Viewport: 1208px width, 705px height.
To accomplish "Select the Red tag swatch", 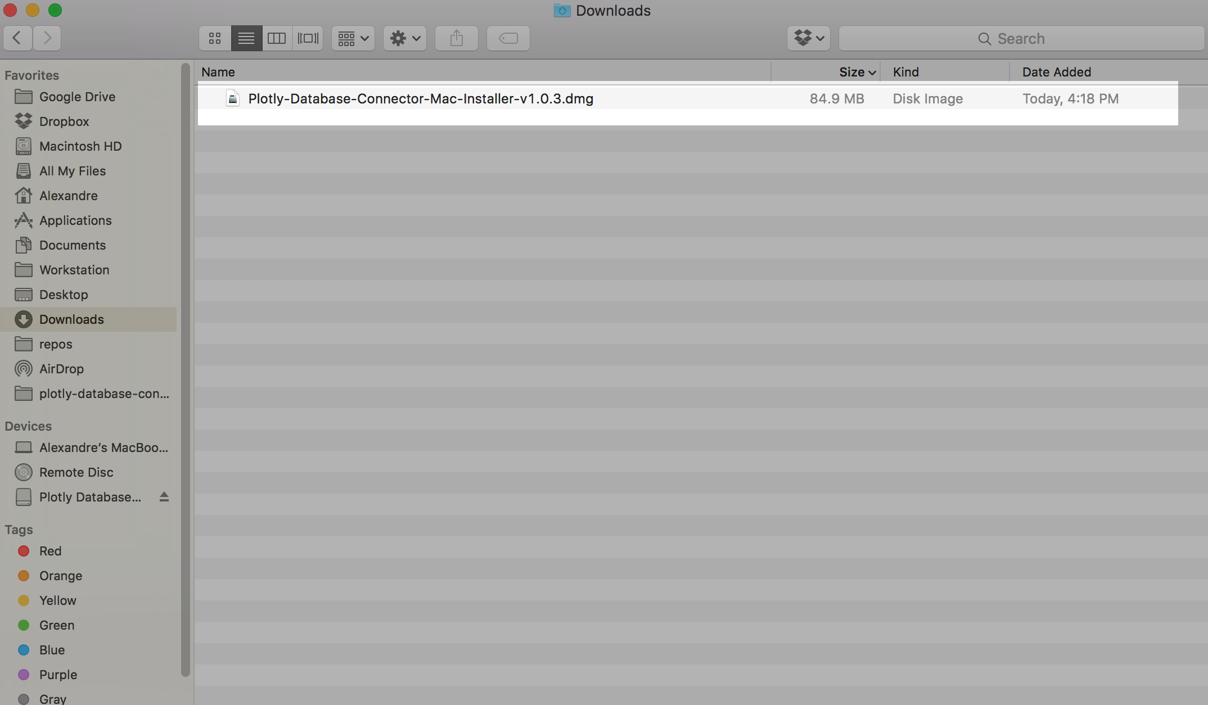I will [24, 550].
